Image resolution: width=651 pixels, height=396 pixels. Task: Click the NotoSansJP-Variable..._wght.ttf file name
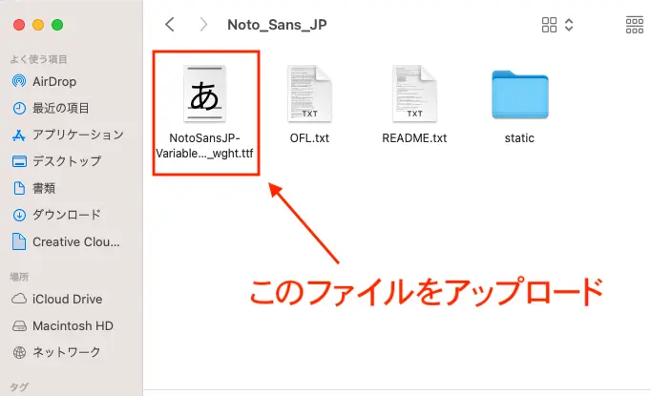(204, 146)
